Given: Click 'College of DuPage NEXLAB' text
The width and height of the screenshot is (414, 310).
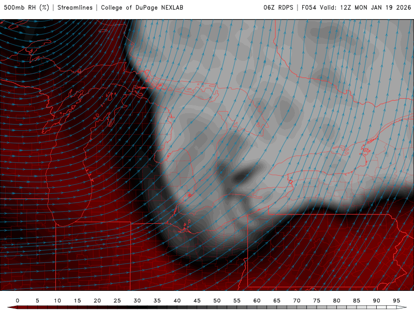Looking at the screenshot, I should coord(142,8).
